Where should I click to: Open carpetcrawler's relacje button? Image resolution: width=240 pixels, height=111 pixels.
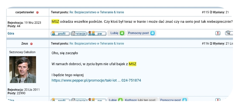point(79,33)
